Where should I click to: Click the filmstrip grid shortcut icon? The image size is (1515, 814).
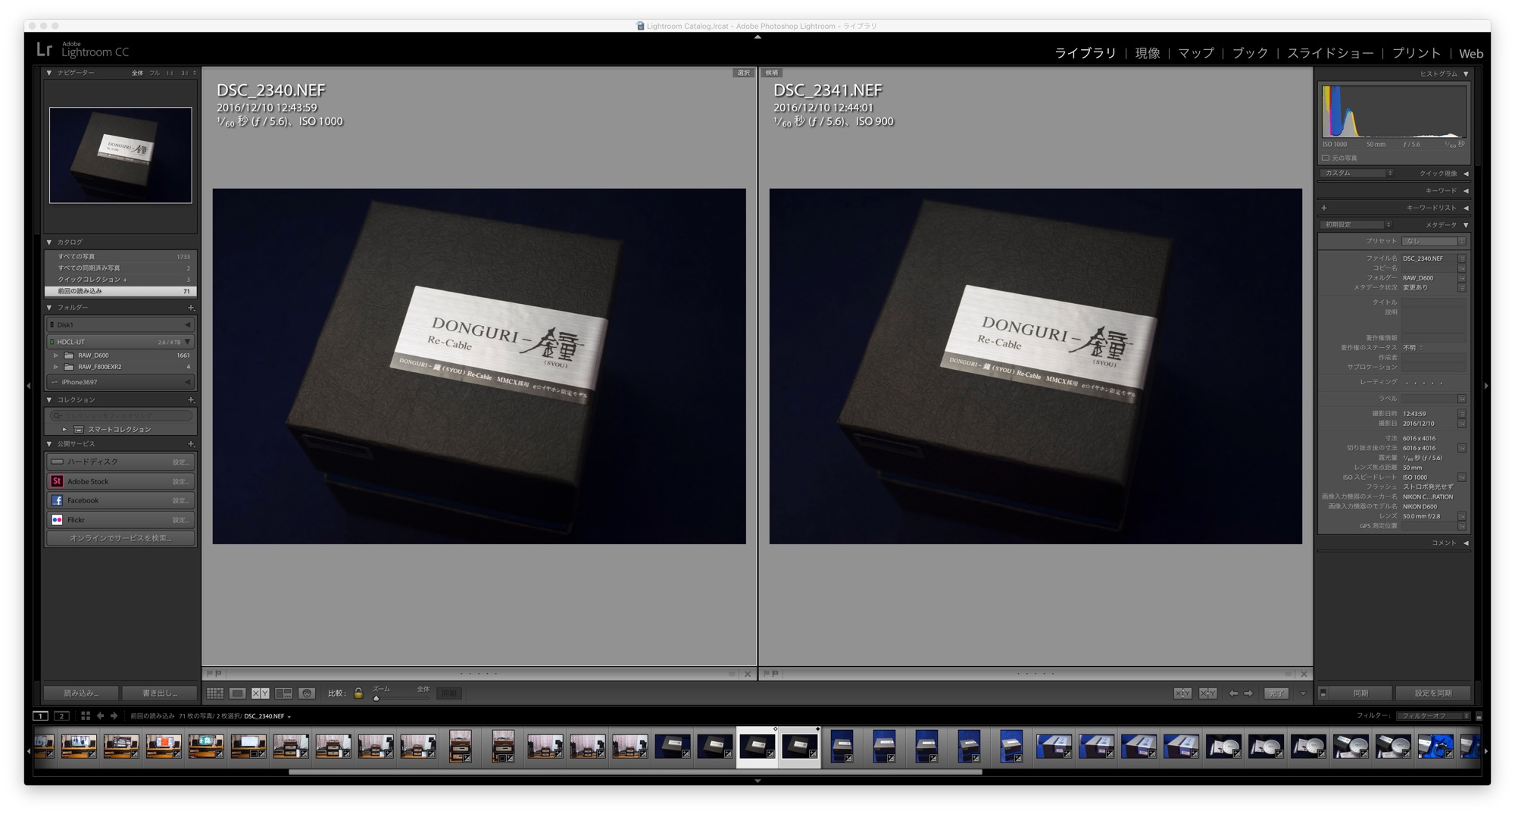86,715
